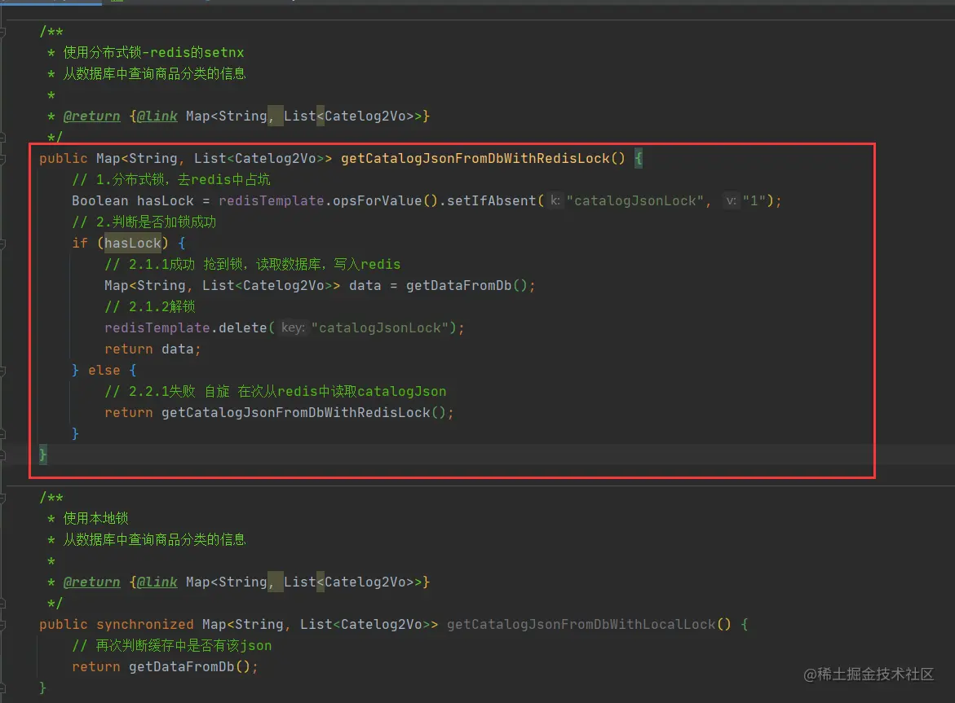Click comment // 2.判断是否加锁成功
Image resolution: width=955 pixels, height=703 pixels.
[144, 222]
